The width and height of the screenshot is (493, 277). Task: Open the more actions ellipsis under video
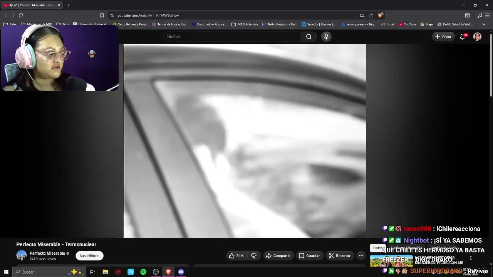(361, 255)
